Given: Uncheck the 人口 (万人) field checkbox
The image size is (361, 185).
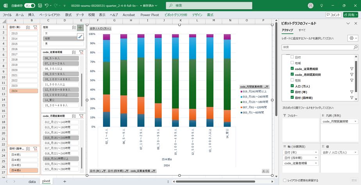Looking at the screenshot, I should pyautogui.click(x=292, y=86).
